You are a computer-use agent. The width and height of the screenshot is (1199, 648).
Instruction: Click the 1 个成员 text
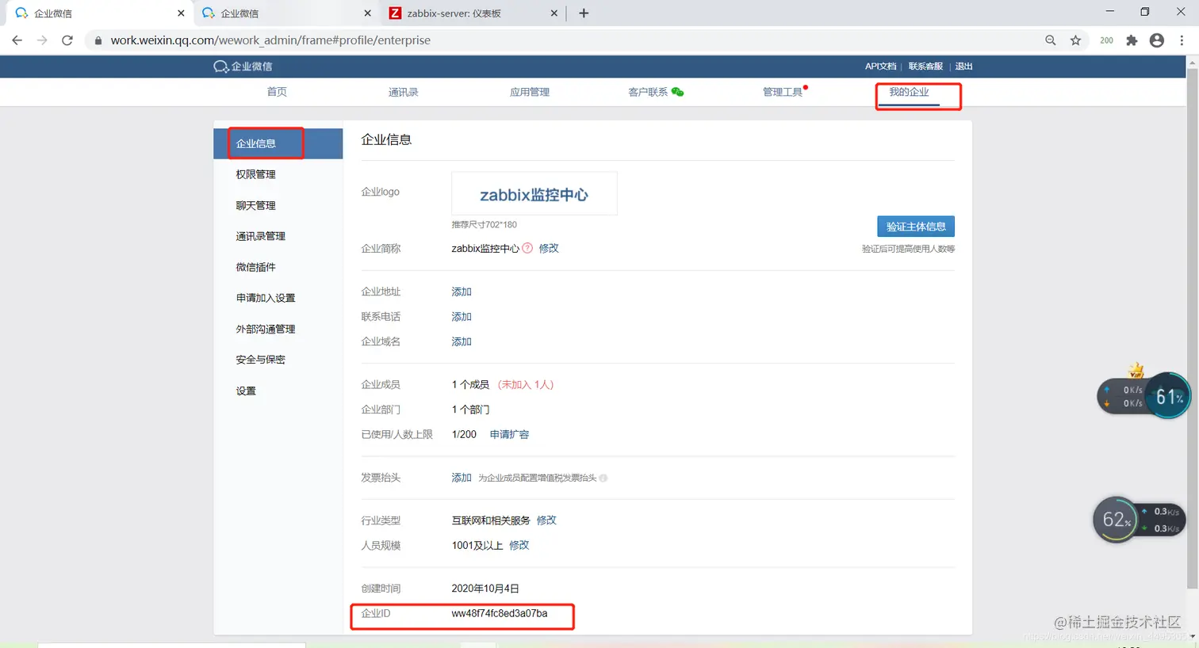tap(470, 385)
